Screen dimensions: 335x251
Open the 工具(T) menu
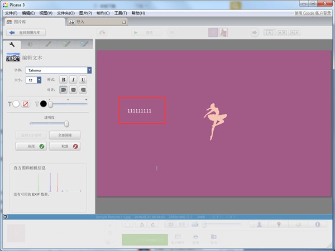click(x=120, y=13)
